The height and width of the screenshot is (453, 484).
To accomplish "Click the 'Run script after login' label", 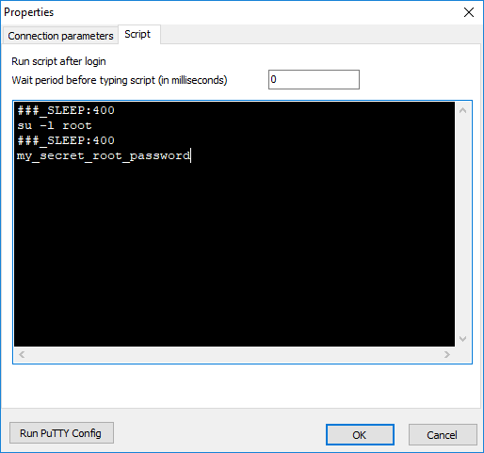I will click(x=58, y=61).
